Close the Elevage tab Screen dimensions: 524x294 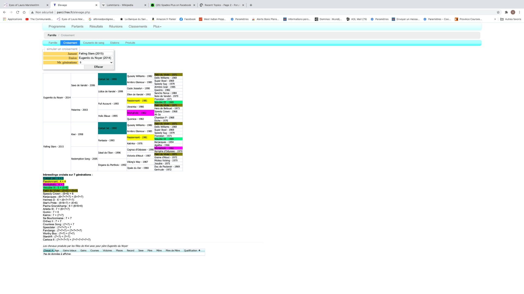[96, 5]
